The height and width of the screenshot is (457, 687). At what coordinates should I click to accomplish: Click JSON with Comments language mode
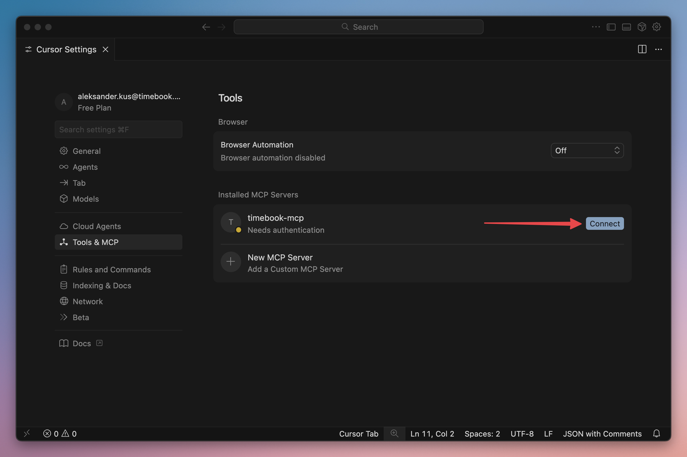(x=602, y=433)
